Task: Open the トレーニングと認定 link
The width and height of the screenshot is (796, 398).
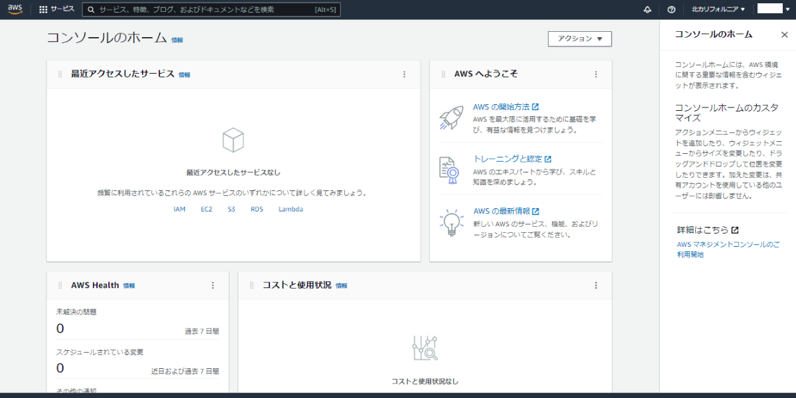Action: click(512, 159)
